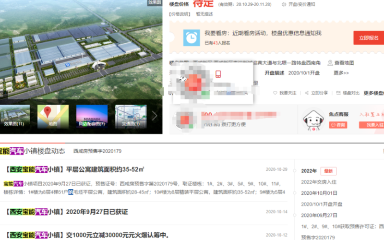This screenshot has height=240, width=384.
Task: Open article 交1000元立减30000元
Action: [88, 235]
